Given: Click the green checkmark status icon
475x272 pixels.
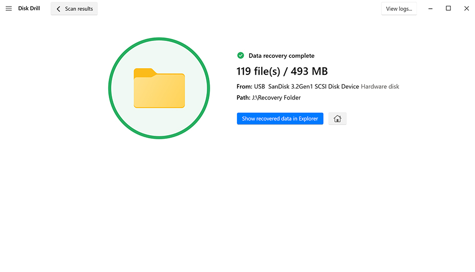Looking at the screenshot, I should coord(241,55).
